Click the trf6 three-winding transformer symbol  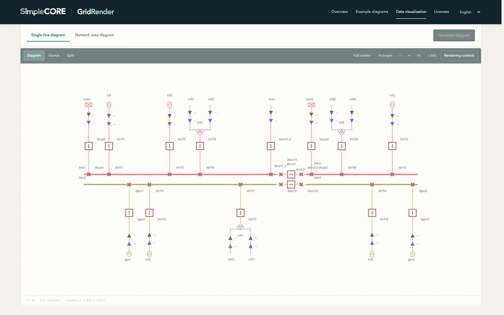click(x=200, y=132)
